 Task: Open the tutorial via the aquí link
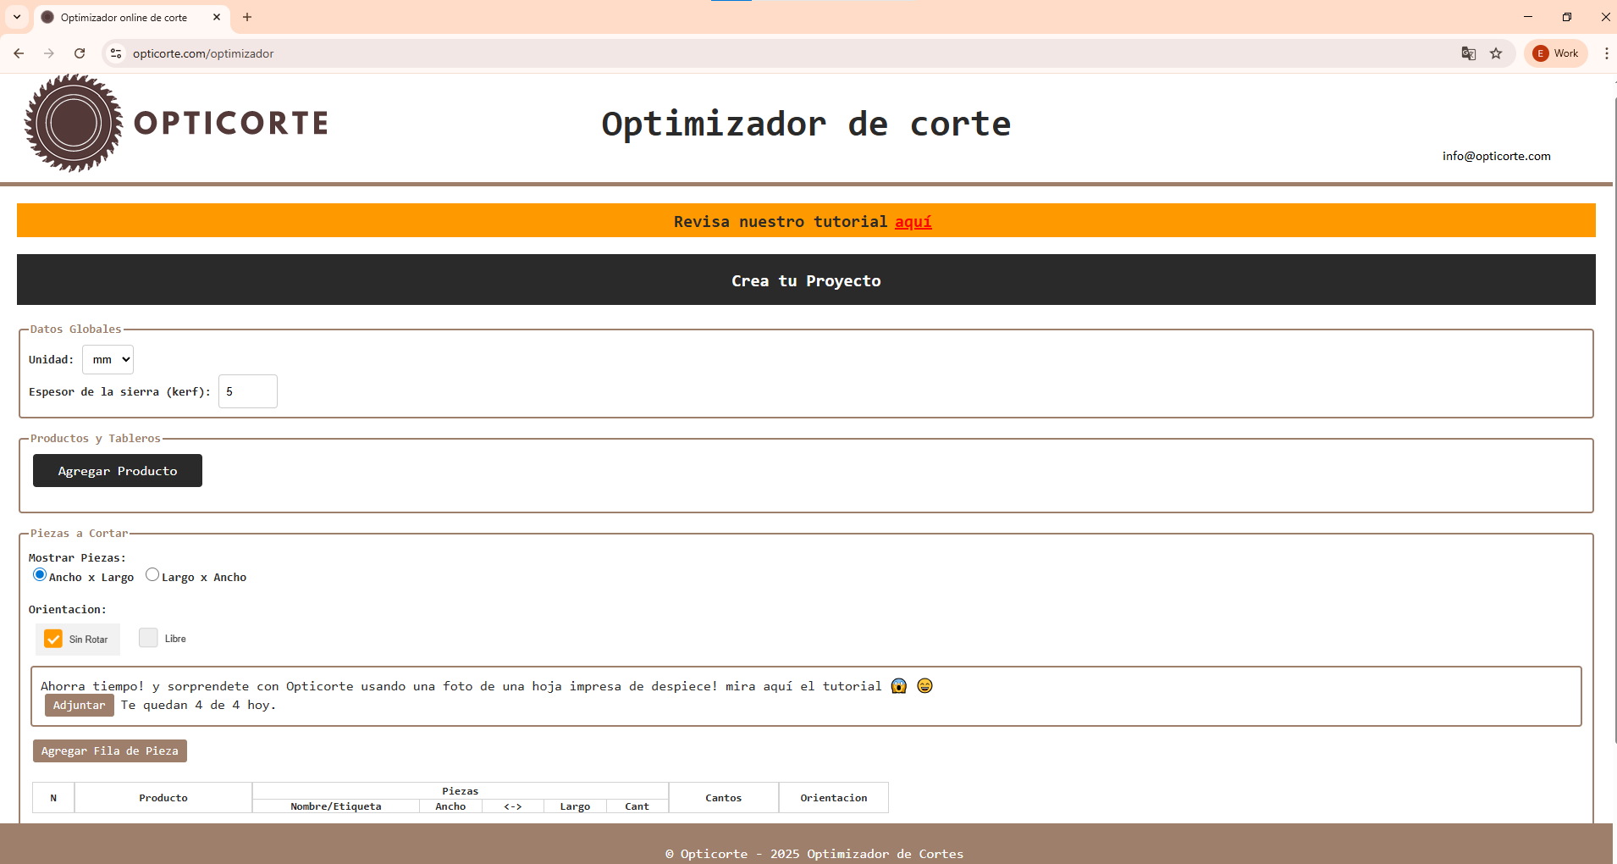point(913,222)
